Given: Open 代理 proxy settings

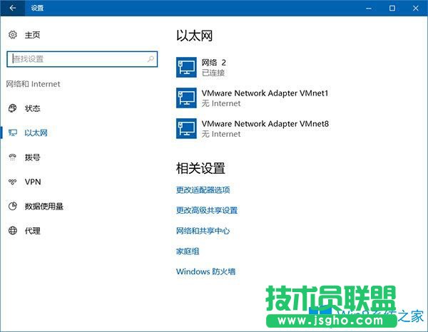Looking at the screenshot, I should (x=33, y=231).
